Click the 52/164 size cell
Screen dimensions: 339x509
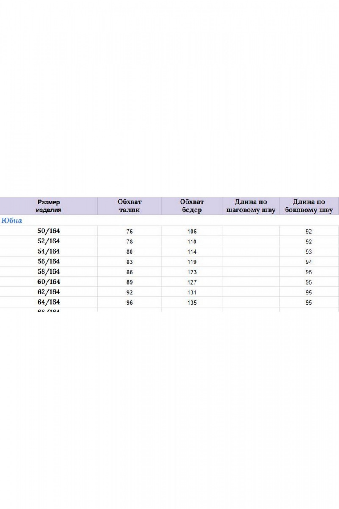coord(49,241)
